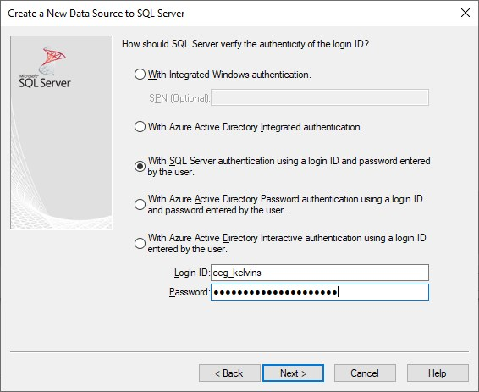Click the SPN (Optional) field
This screenshot has height=392, width=479.
click(x=320, y=97)
